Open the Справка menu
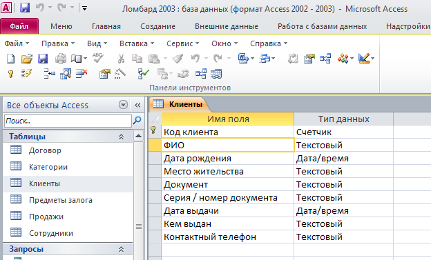Viewport: 431px width, 260px height. pos(269,43)
